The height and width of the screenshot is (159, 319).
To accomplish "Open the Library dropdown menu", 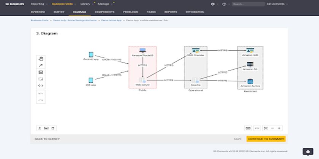I will tap(87, 4).
